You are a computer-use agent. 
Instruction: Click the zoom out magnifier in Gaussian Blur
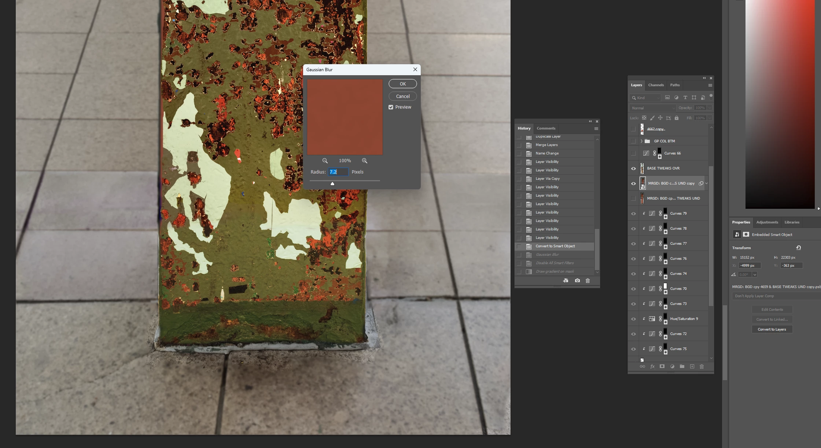click(325, 161)
